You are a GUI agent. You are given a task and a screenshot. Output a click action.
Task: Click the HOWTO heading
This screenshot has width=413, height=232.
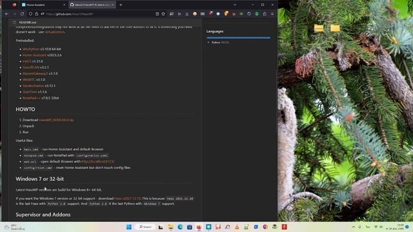click(x=25, y=110)
